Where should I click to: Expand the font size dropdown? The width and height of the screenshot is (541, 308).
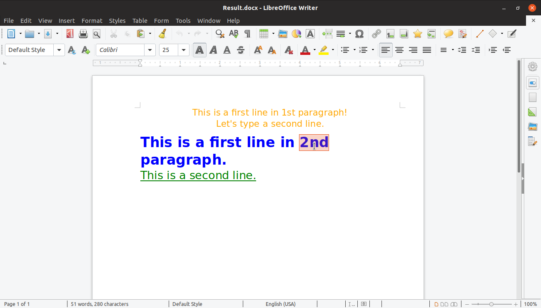pos(184,50)
